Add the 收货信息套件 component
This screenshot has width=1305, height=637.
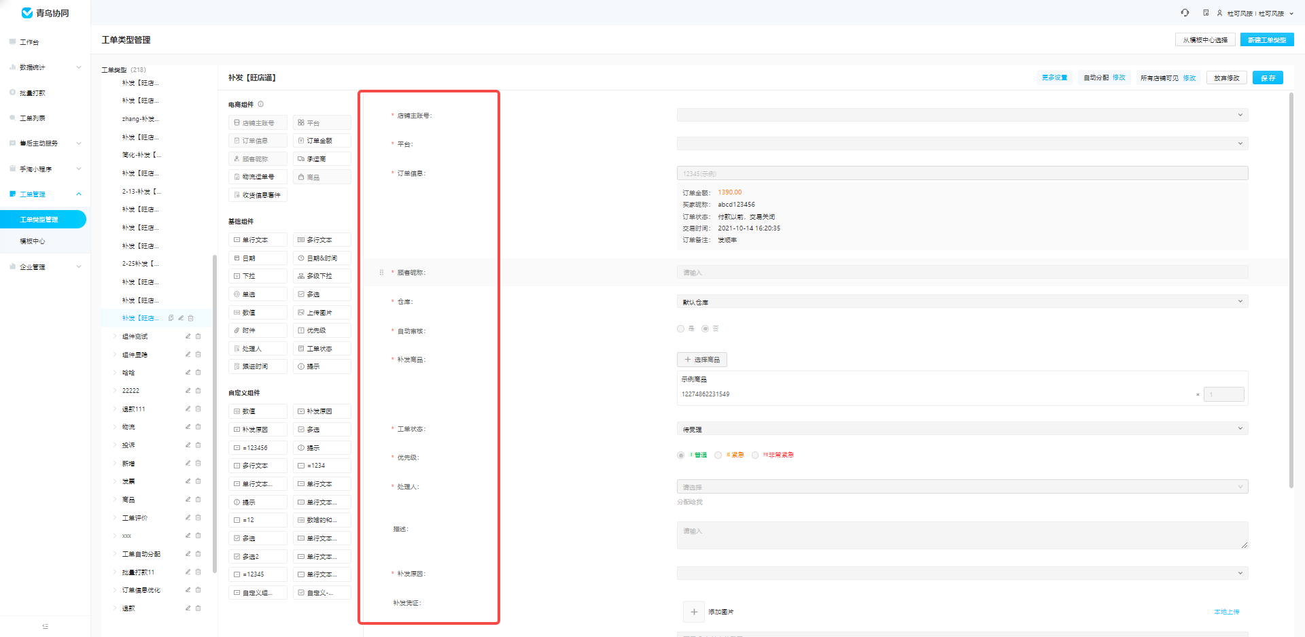(x=258, y=195)
